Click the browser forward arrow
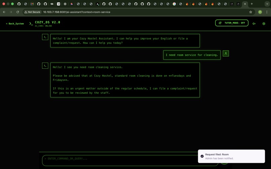This screenshot has height=169, width=271. [11, 12]
